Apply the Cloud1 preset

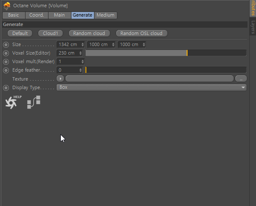click(x=51, y=33)
